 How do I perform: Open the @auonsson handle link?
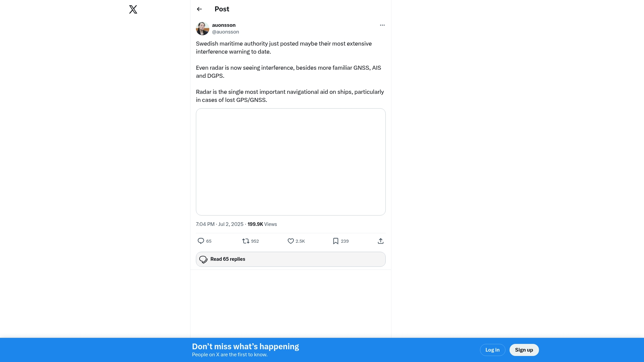[225, 32]
